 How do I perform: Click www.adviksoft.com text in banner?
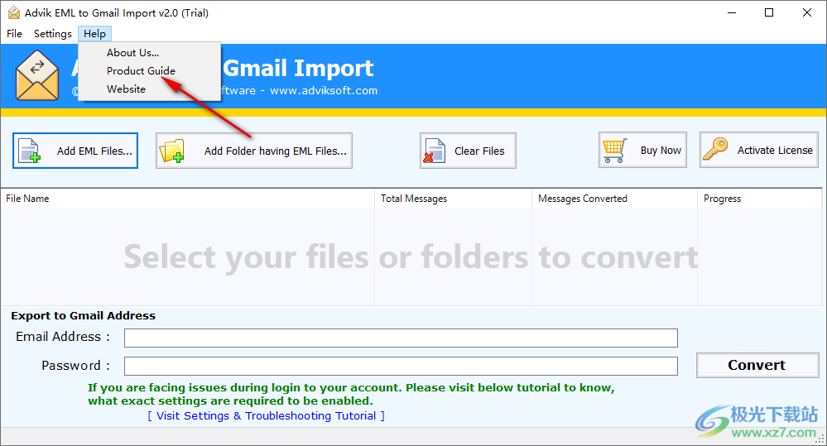(324, 91)
